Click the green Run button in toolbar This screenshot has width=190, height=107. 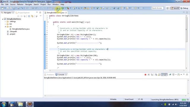coord(63,8)
